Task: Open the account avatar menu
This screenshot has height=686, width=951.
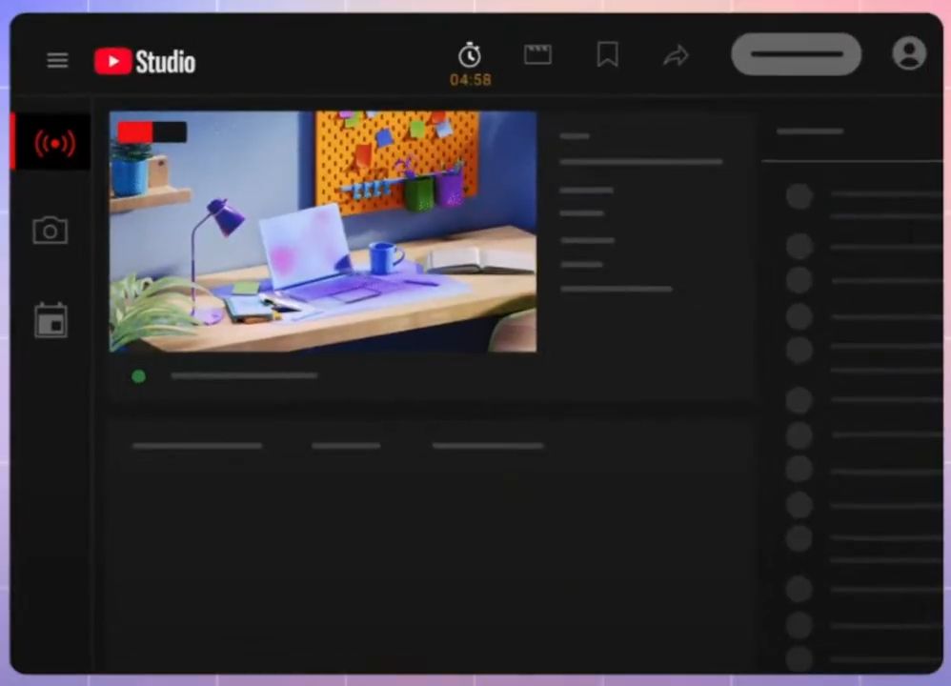Action: coord(908,53)
